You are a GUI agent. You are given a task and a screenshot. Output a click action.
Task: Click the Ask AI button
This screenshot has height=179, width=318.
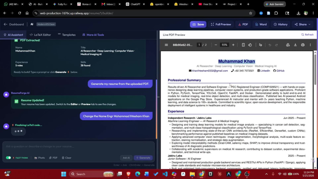126,158
